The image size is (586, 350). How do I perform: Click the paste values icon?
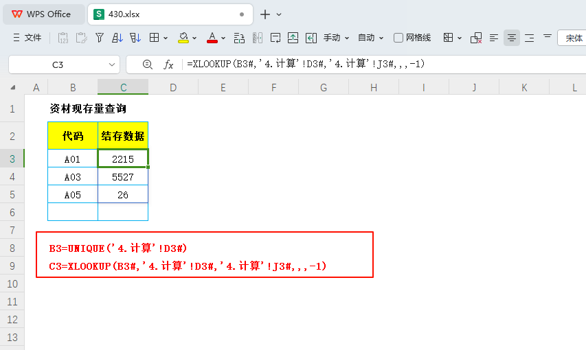[x=63, y=38]
